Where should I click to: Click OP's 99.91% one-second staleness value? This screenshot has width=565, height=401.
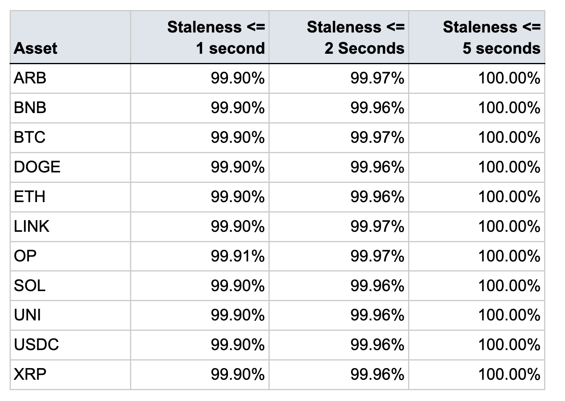coord(238,256)
